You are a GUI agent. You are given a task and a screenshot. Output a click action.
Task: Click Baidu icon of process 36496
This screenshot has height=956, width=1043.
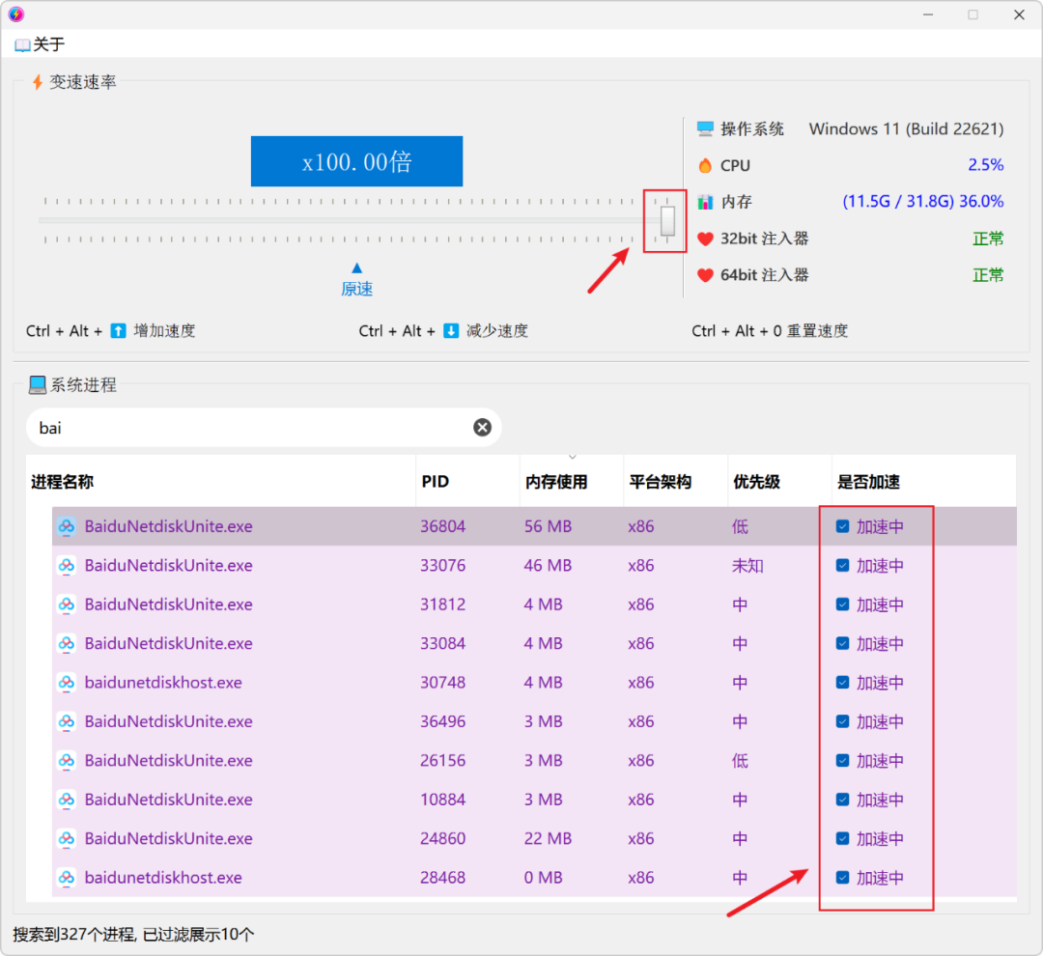pos(67,721)
